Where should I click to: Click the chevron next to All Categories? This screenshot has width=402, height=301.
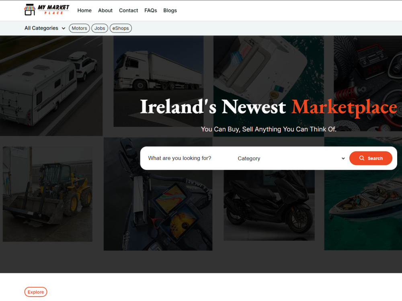point(64,29)
